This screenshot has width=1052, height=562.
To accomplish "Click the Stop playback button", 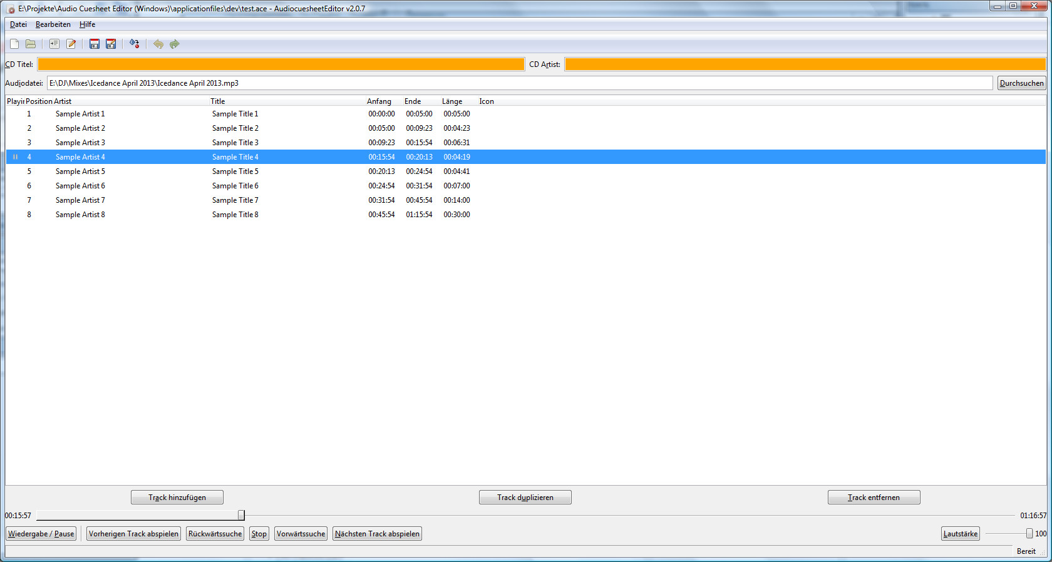I will (259, 534).
